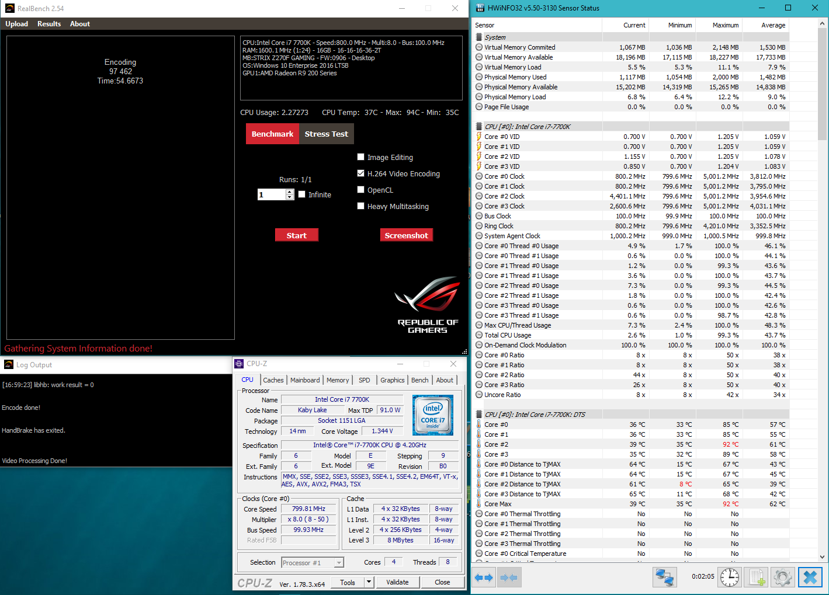This screenshot has height=595, width=829.
Task: Start the RealBench benchmark run
Action: tap(297, 235)
